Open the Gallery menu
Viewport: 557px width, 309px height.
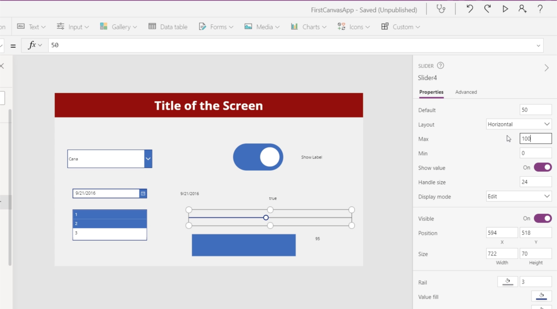(118, 27)
